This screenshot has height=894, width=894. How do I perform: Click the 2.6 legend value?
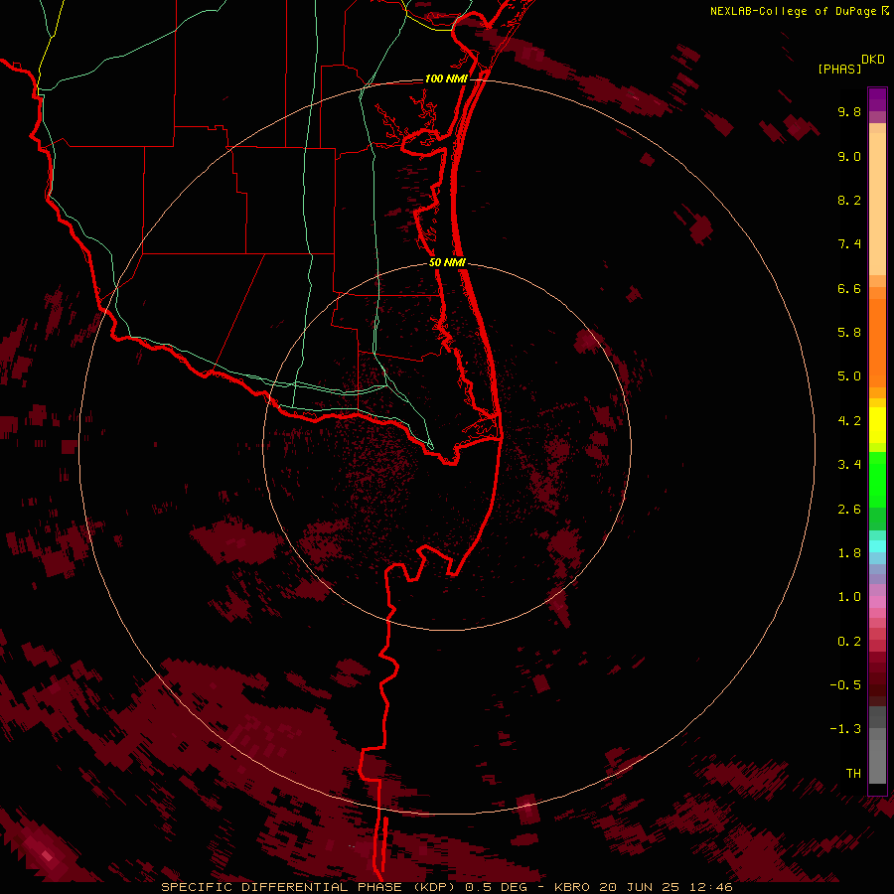849,510
